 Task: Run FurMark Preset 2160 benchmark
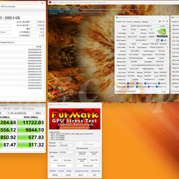(x=82, y=153)
